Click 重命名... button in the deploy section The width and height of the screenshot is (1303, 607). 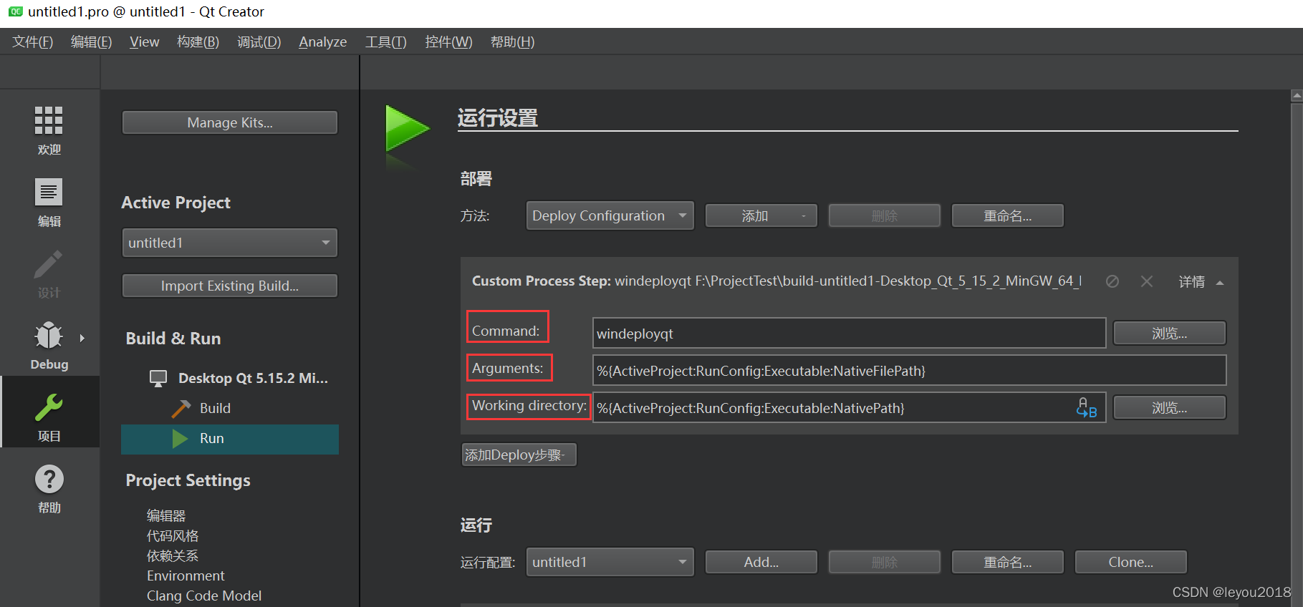coord(1008,215)
